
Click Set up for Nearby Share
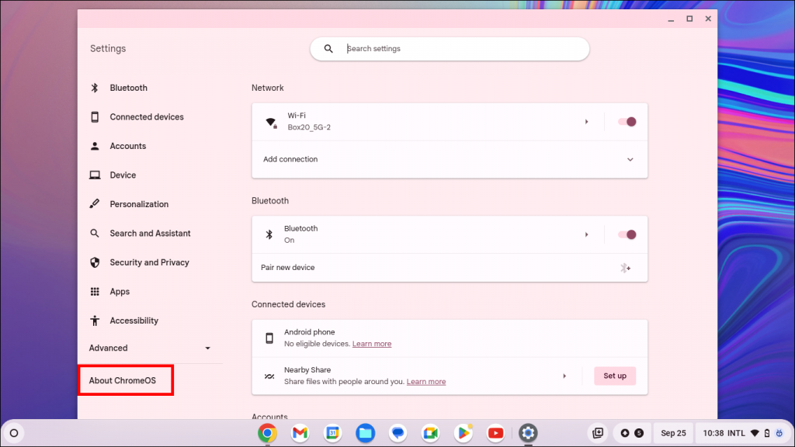[x=614, y=376]
